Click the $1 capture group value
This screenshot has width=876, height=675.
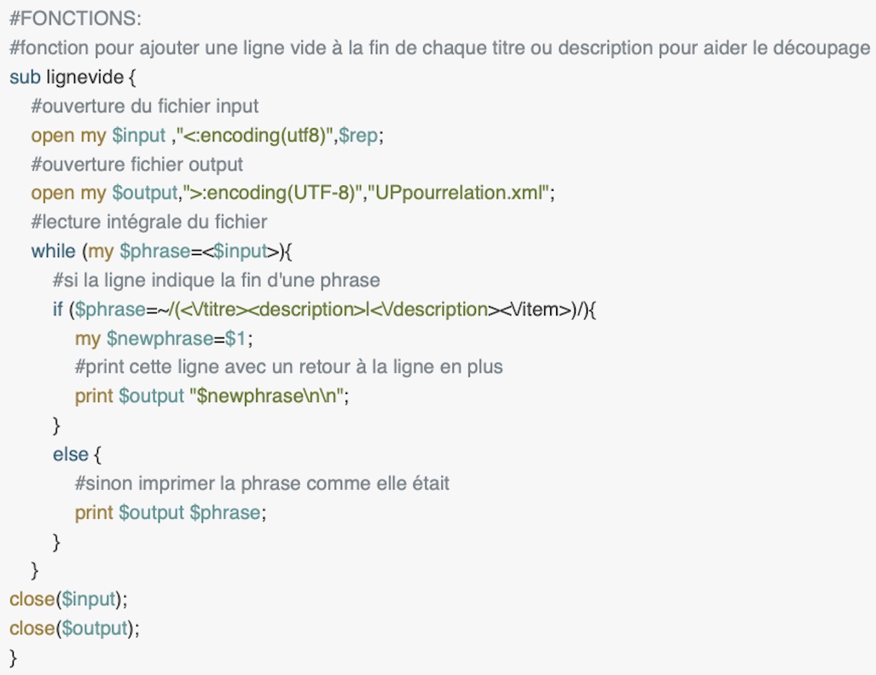[235, 338]
